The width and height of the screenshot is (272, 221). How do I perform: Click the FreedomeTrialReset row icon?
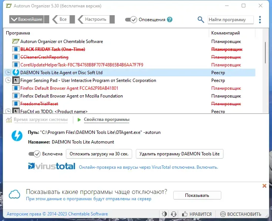click(16, 103)
